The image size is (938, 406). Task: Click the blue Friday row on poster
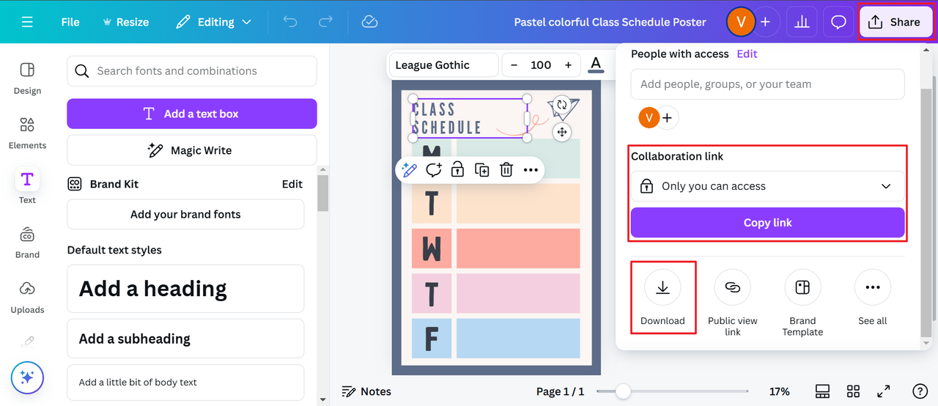click(x=518, y=339)
